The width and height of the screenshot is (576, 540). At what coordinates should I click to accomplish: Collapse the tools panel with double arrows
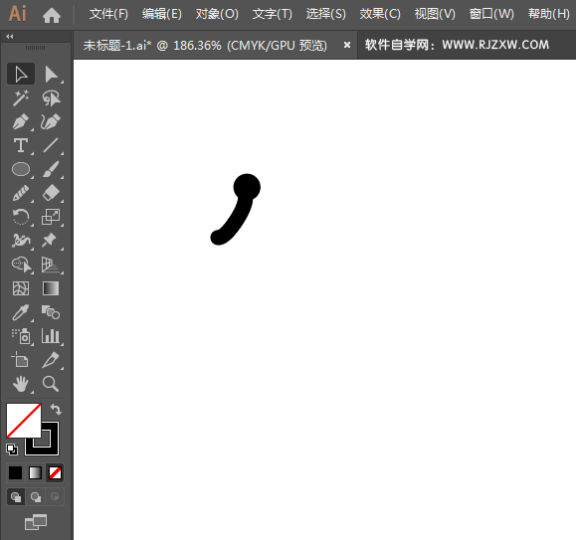pos(10,37)
